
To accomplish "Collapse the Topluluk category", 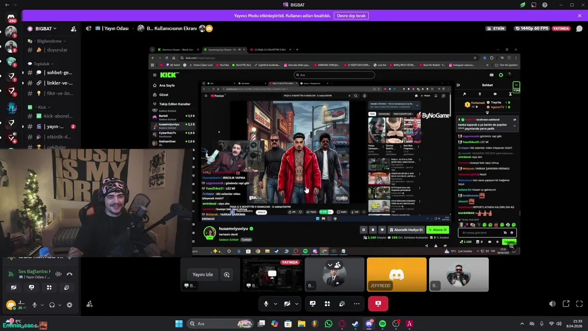I will click(x=41, y=63).
